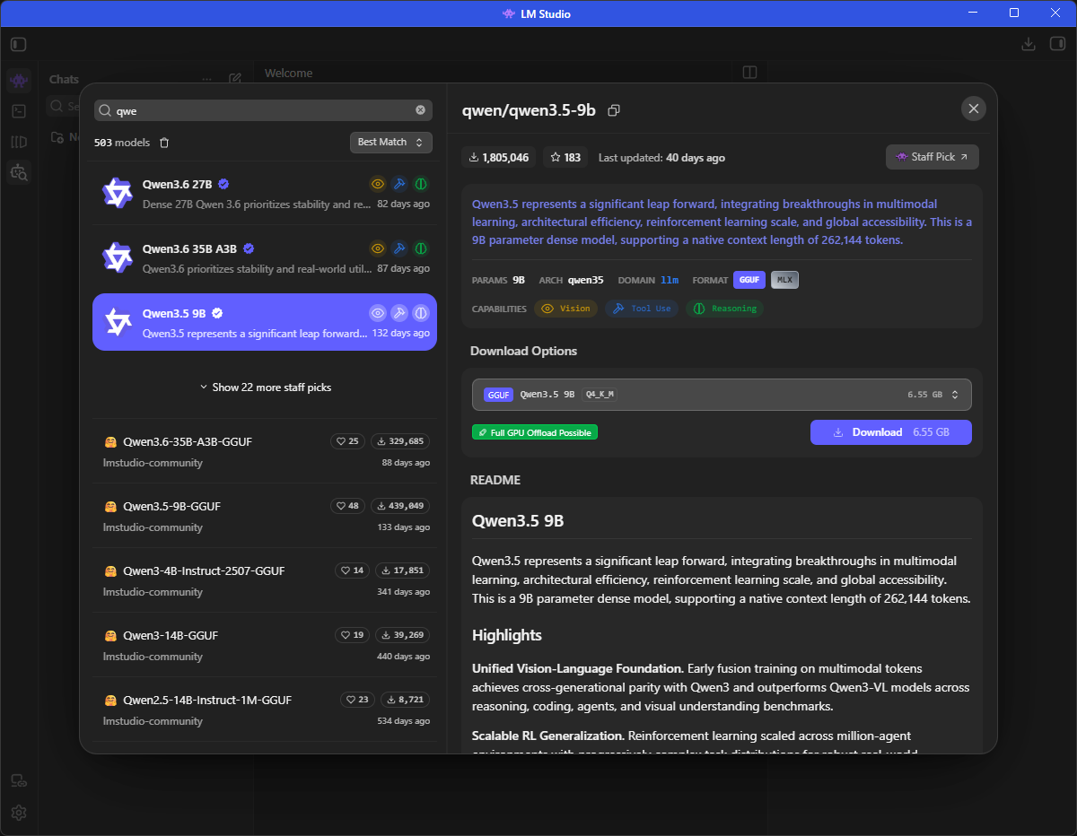Click the 'llm' domain value

[670, 281]
